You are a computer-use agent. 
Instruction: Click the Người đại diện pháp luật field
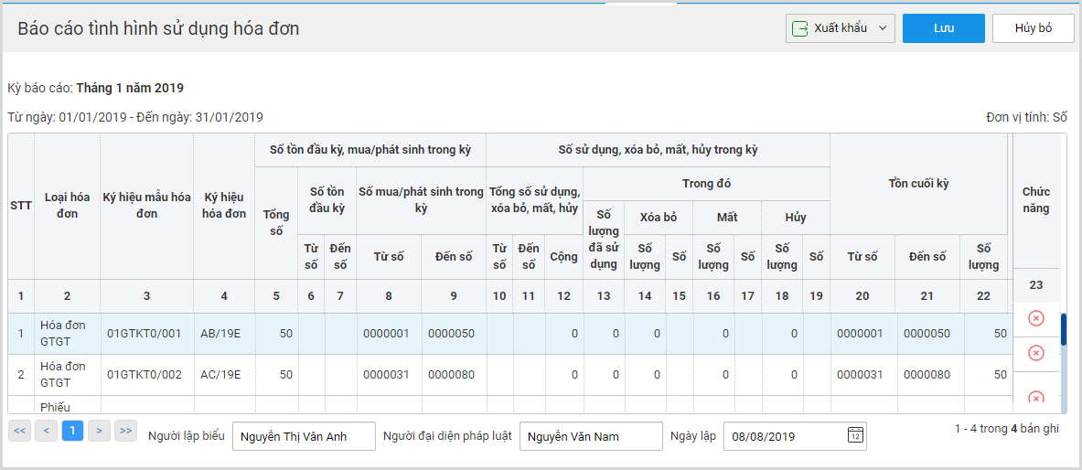click(x=591, y=436)
